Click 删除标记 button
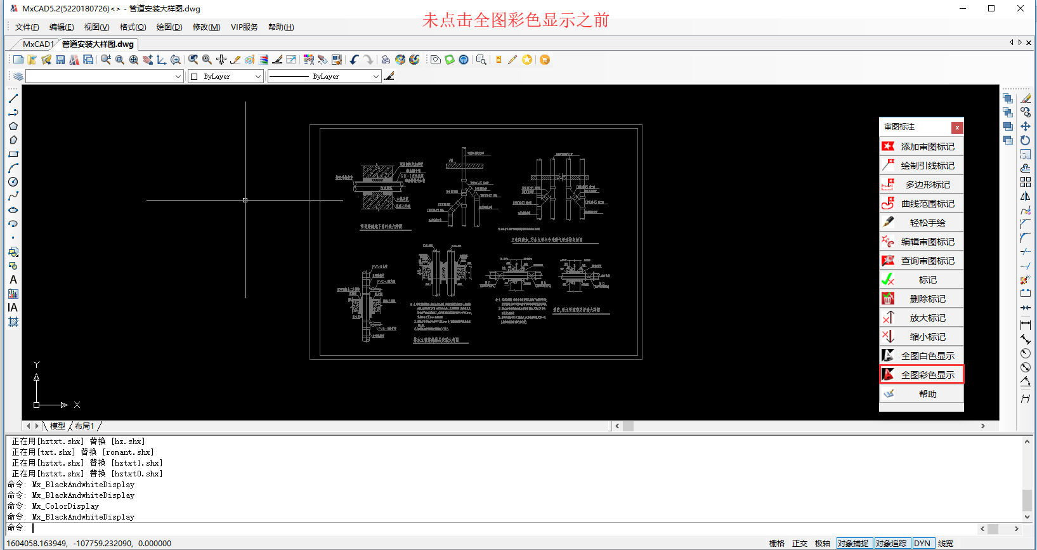The height and width of the screenshot is (550, 1037). coord(922,299)
